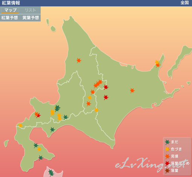This screenshot has width=192, height=177.
Task: Click the 落葉はじめ red leaf in legend
Action: [167, 163]
